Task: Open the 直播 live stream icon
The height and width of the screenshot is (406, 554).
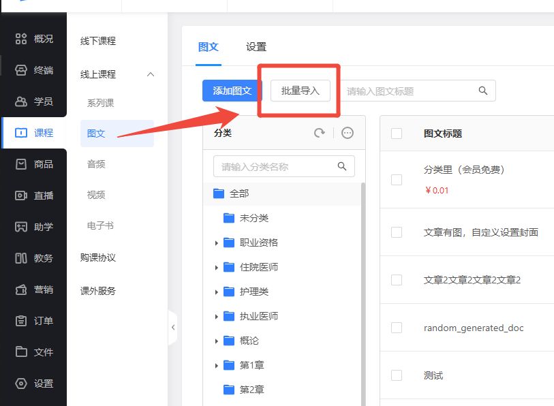Action: tap(21, 196)
